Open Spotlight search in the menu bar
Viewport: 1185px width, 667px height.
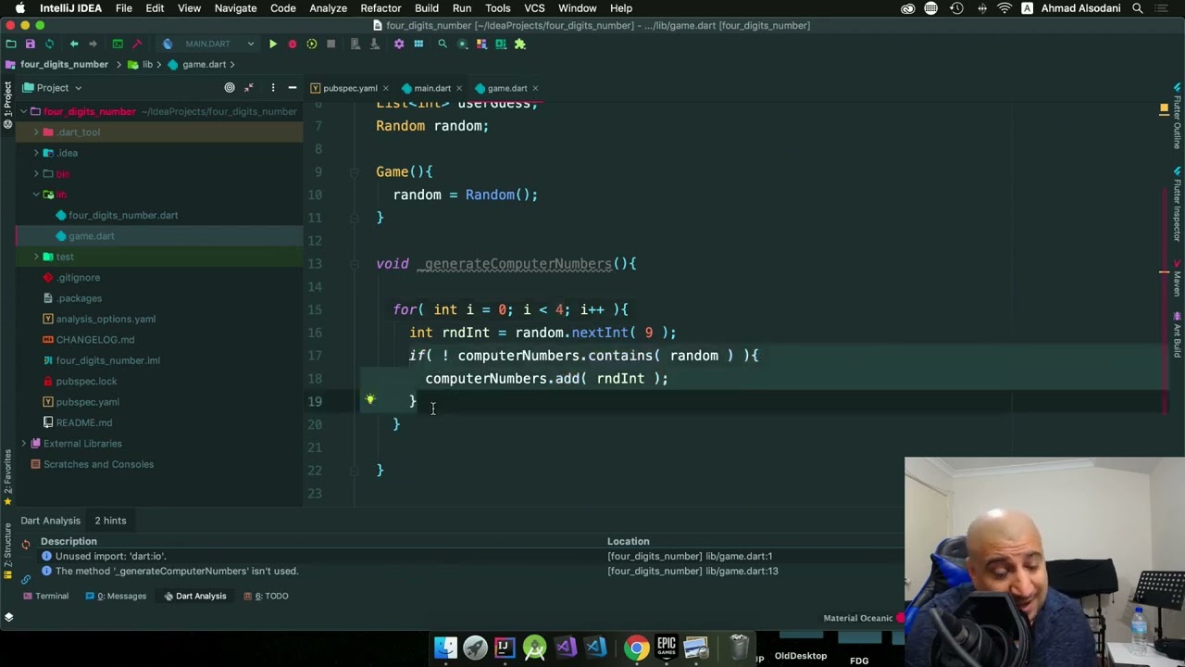(1138, 8)
